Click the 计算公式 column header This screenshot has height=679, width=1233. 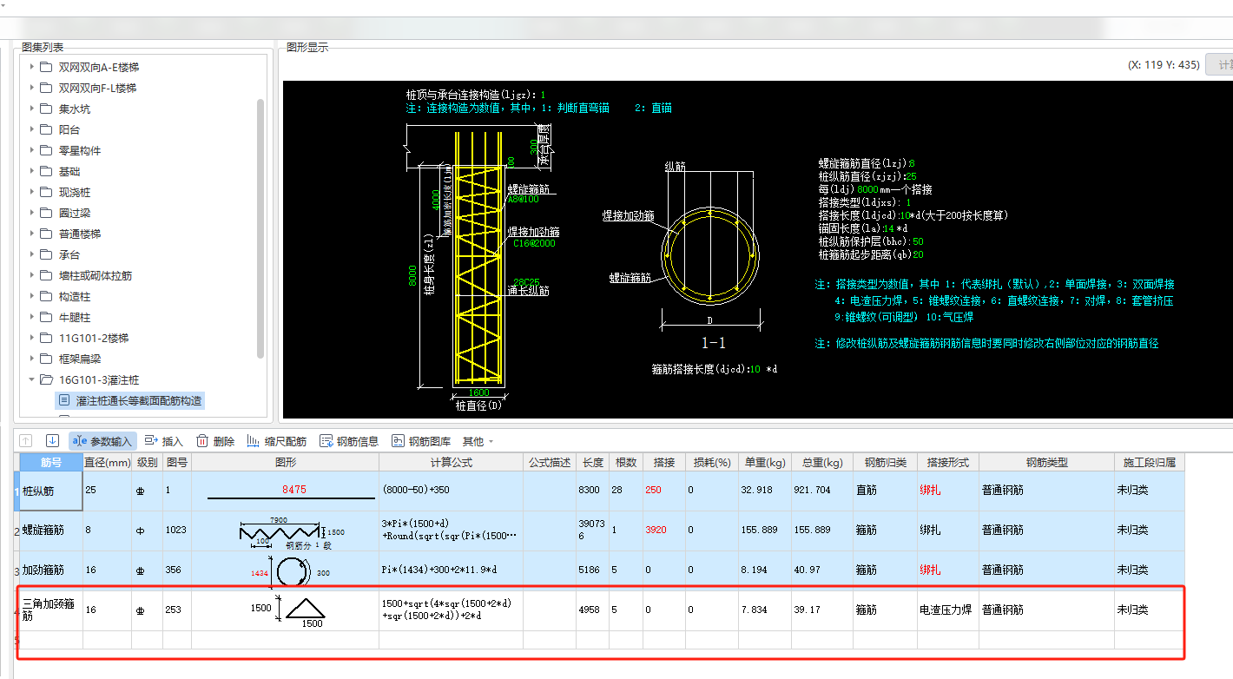pyautogui.click(x=451, y=463)
